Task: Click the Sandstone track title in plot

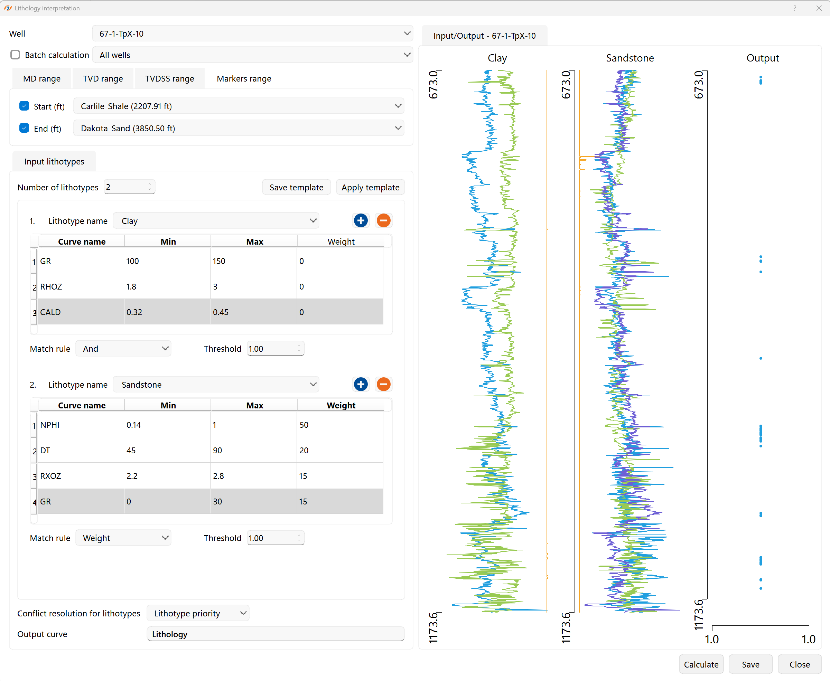Action: [x=630, y=58]
